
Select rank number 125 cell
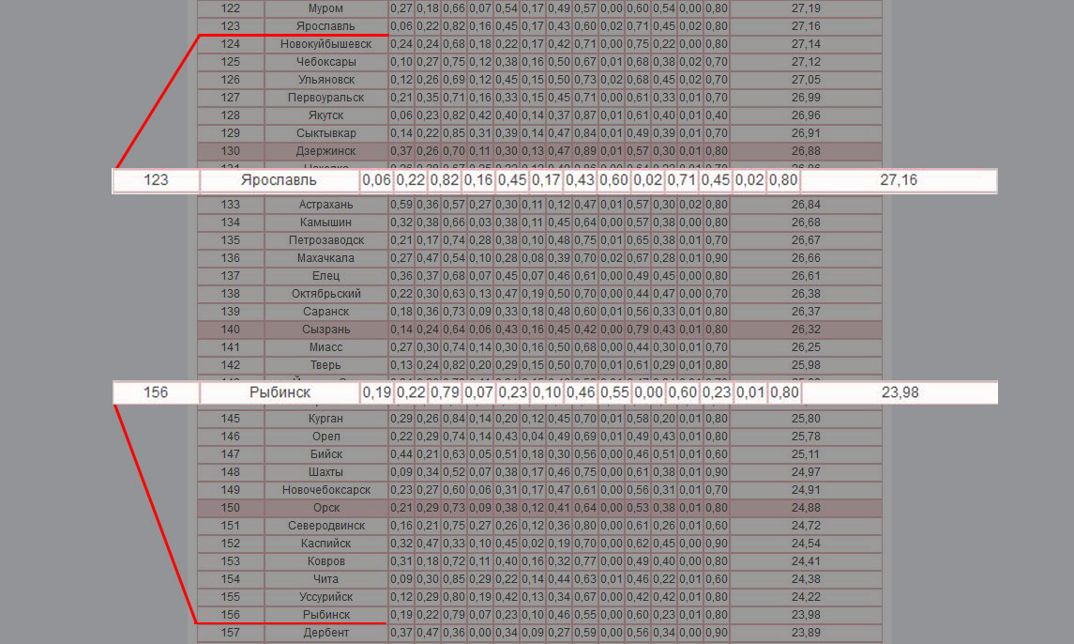point(230,62)
